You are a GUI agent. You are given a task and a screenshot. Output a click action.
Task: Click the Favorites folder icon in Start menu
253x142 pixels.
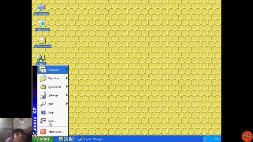point(43,78)
